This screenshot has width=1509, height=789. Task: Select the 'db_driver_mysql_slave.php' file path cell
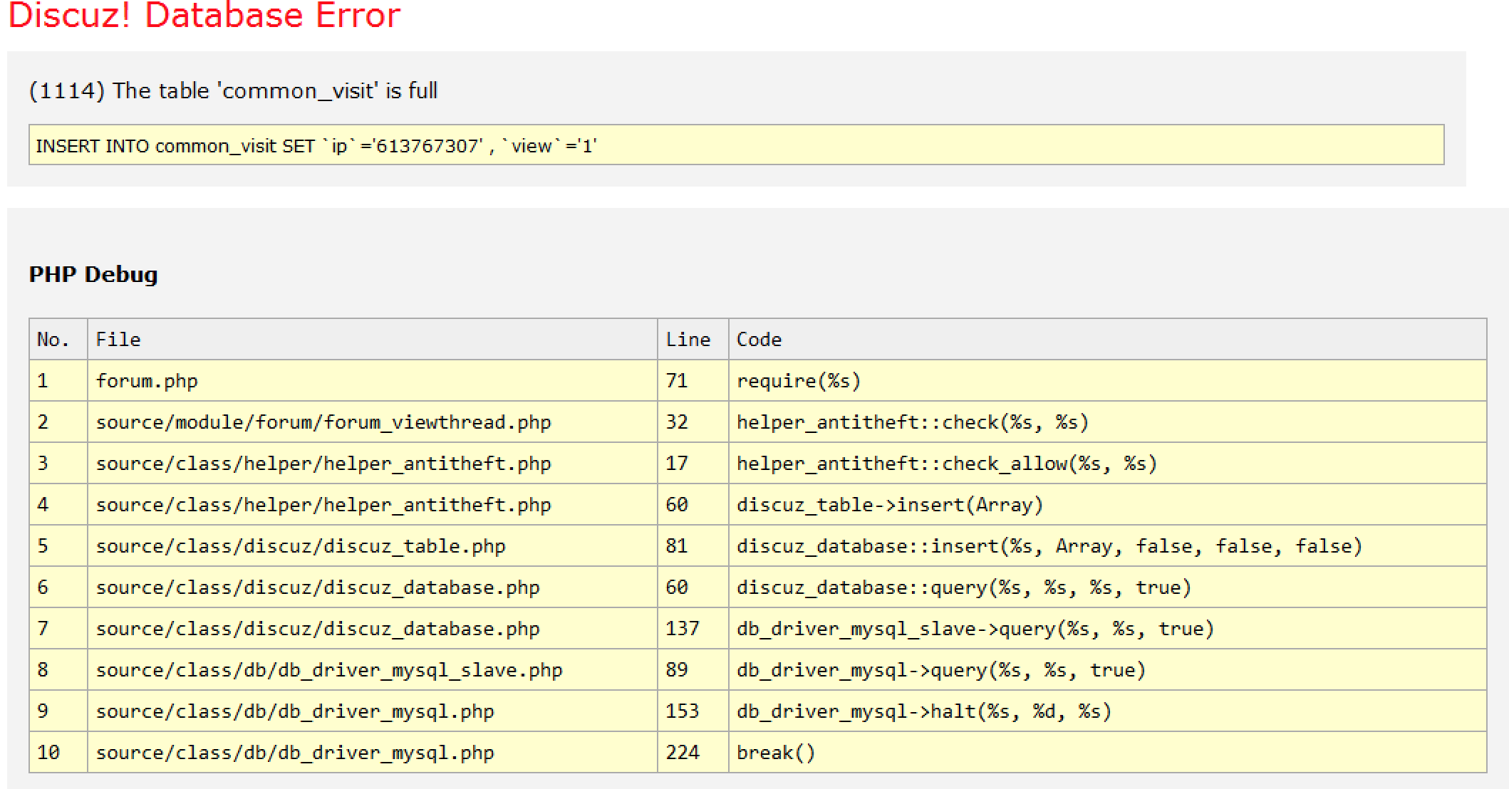coord(372,669)
